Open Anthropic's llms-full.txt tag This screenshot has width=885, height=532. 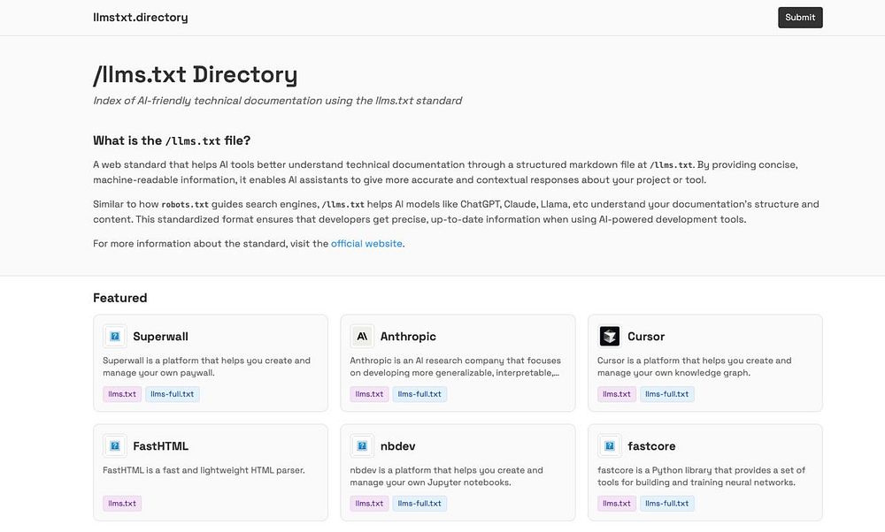pos(419,394)
